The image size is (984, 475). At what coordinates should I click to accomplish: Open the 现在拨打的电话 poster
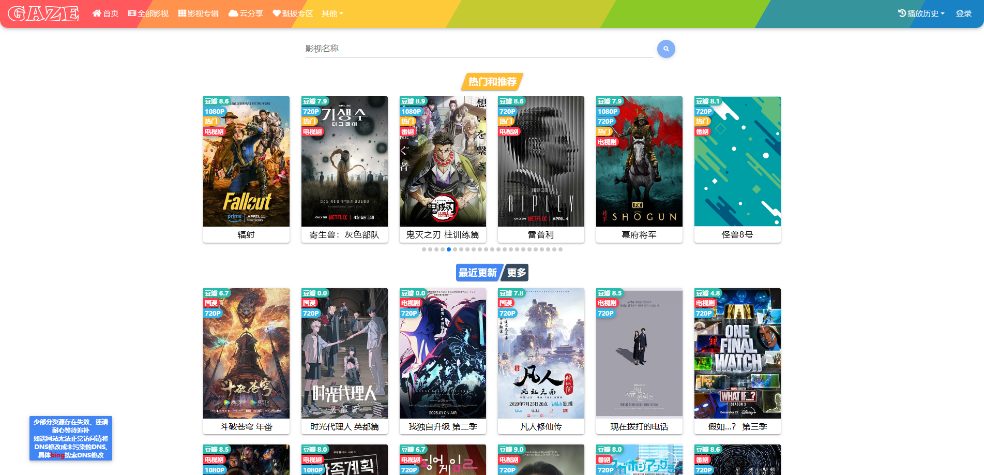coord(639,353)
